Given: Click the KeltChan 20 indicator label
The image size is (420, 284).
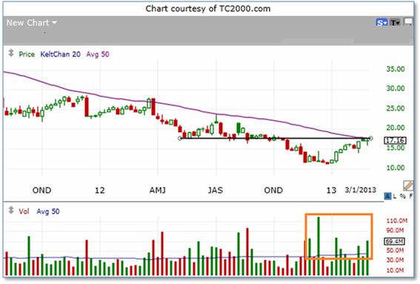Looking at the screenshot, I should tap(60, 54).
